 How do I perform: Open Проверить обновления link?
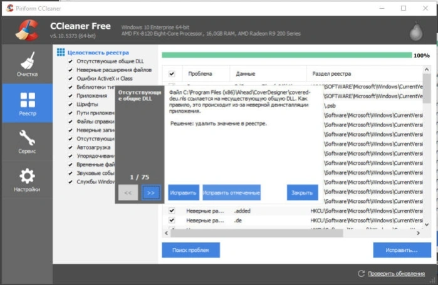point(397,274)
